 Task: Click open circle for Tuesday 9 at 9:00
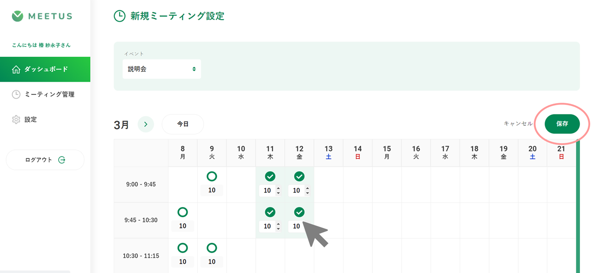(212, 176)
